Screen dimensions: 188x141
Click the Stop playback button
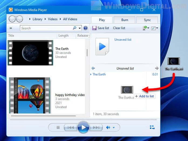(58, 127)
